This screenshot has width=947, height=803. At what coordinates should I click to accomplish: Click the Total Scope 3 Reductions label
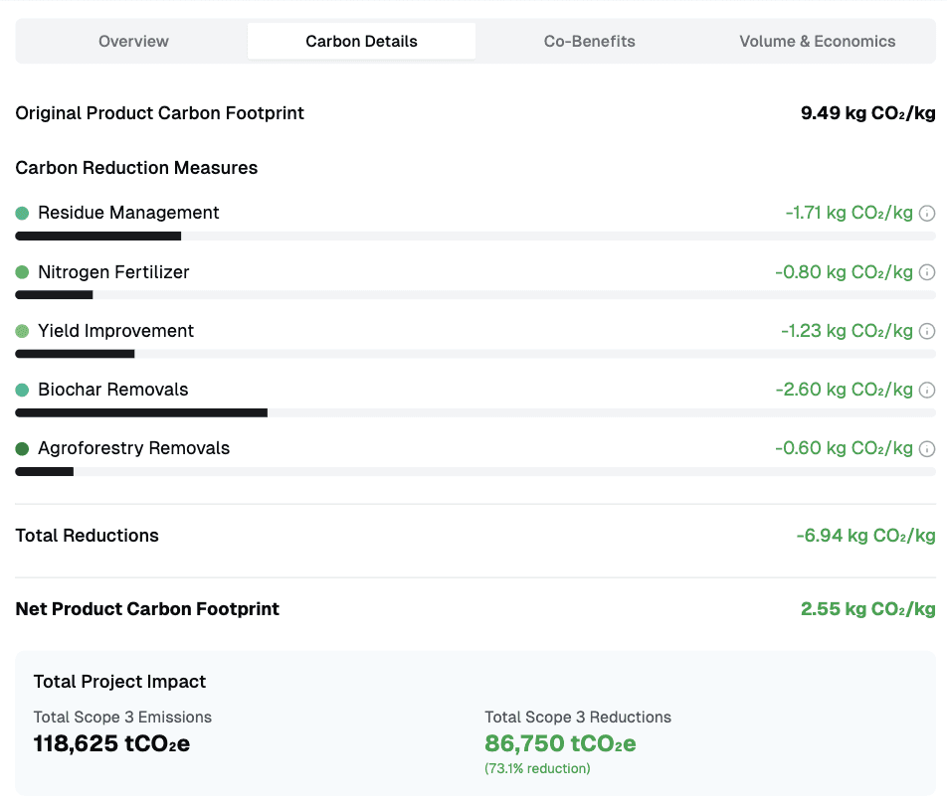[x=578, y=717]
